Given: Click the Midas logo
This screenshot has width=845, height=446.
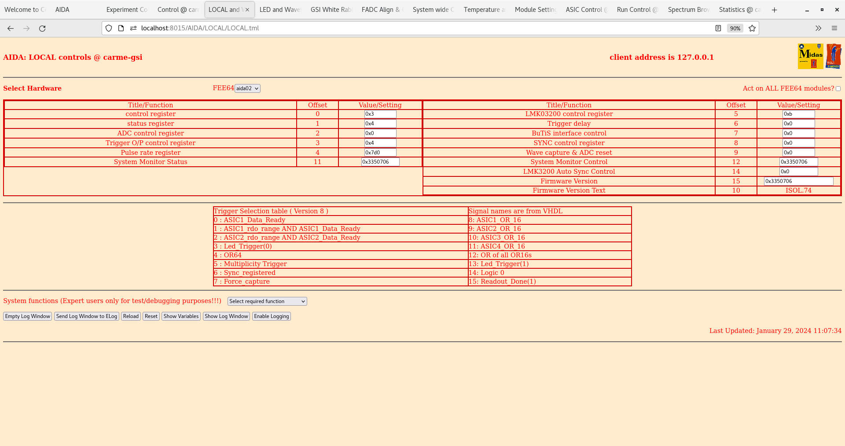Looking at the screenshot, I should (x=810, y=56).
